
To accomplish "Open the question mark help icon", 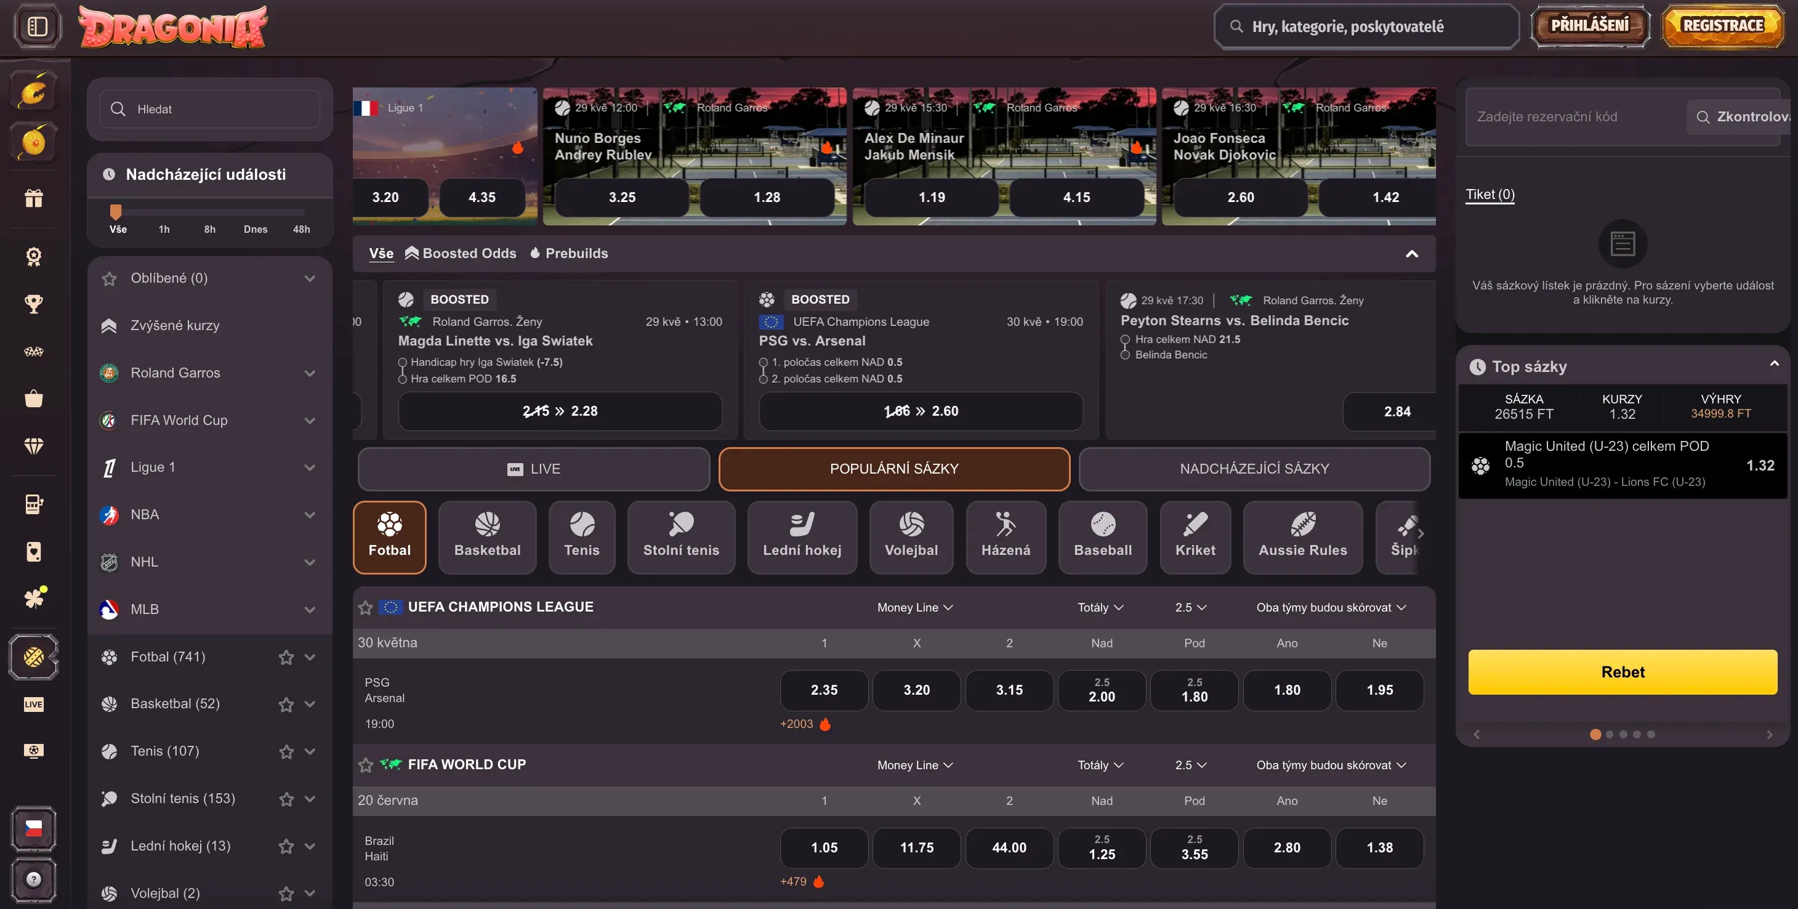I will [x=33, y=879].
